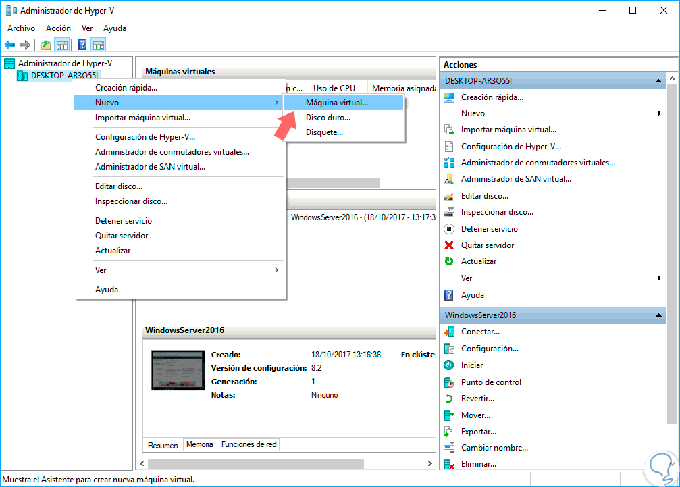Select Quitar servidor in the context menu
Viewport: 680px width, 487px height.
[180, 236]
